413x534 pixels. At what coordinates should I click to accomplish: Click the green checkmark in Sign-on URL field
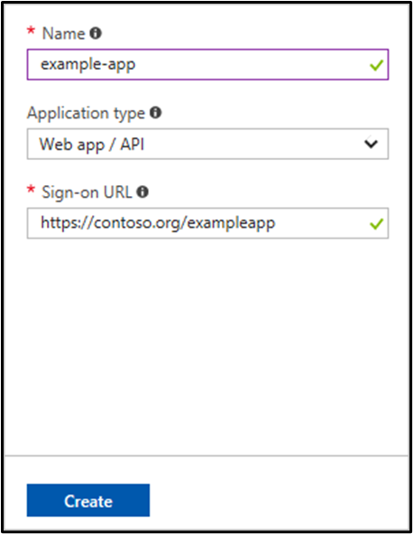pos(376,223)
